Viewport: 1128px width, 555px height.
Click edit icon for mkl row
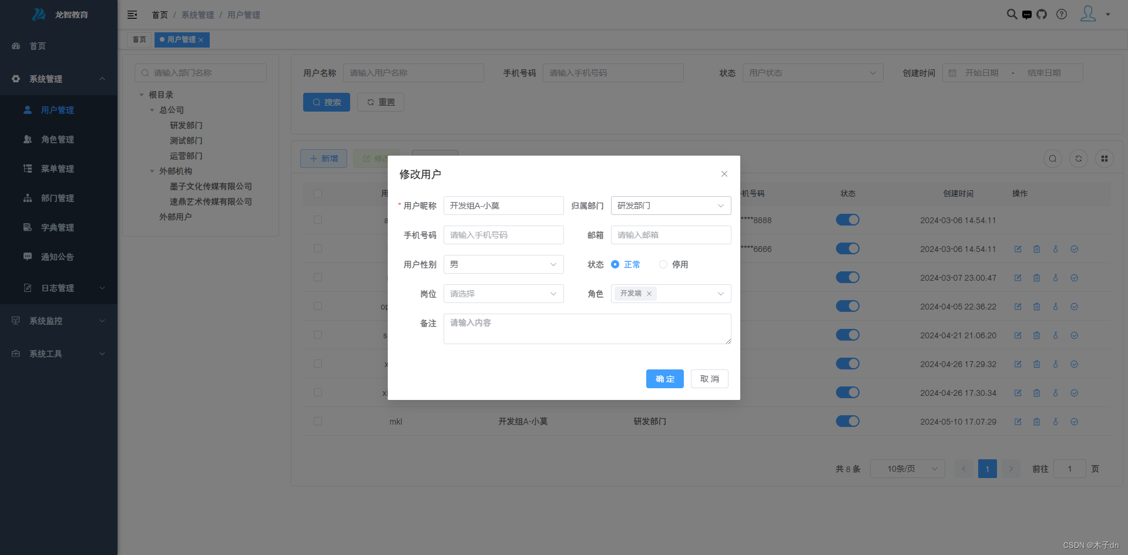point(1018,422)
